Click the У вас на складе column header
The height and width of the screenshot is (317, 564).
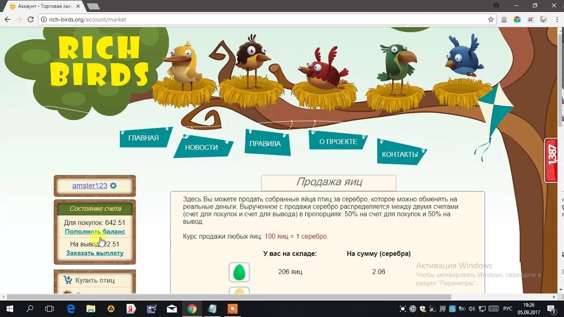(x=290, y=254)
